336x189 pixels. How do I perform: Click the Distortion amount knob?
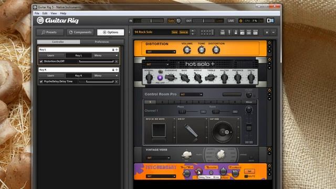(216, 50)
